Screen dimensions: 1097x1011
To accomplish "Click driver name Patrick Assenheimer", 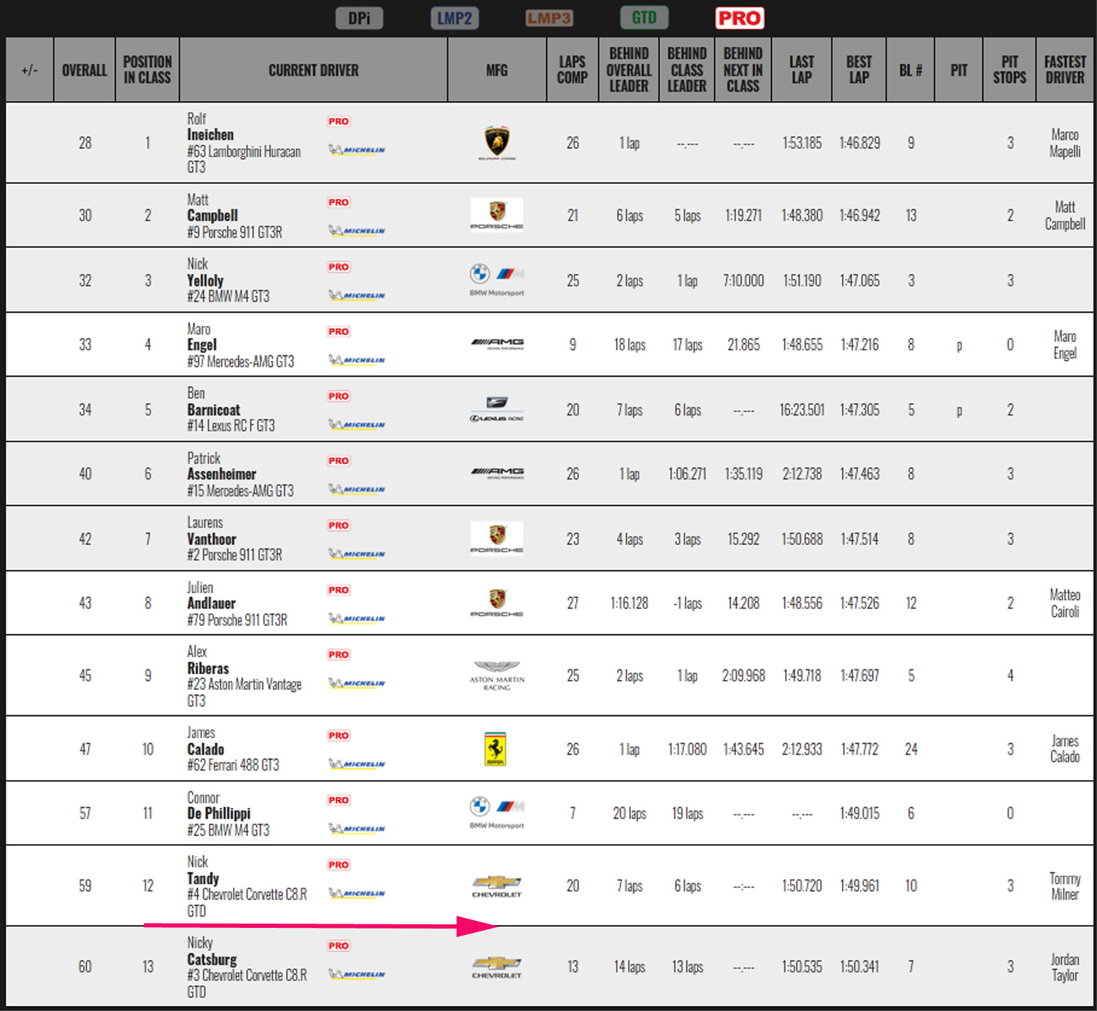I will (x=221, y=474).
